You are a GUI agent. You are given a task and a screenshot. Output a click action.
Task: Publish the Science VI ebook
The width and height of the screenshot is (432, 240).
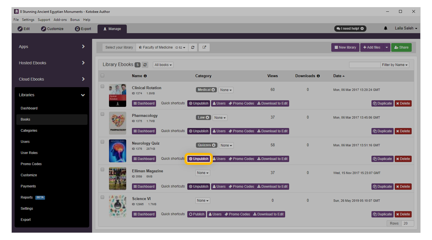[196, 214]
